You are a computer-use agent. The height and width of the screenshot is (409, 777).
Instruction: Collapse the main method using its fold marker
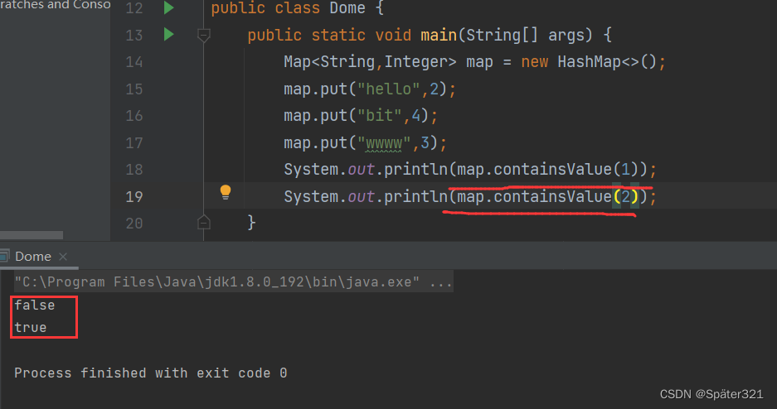point(203,36)
